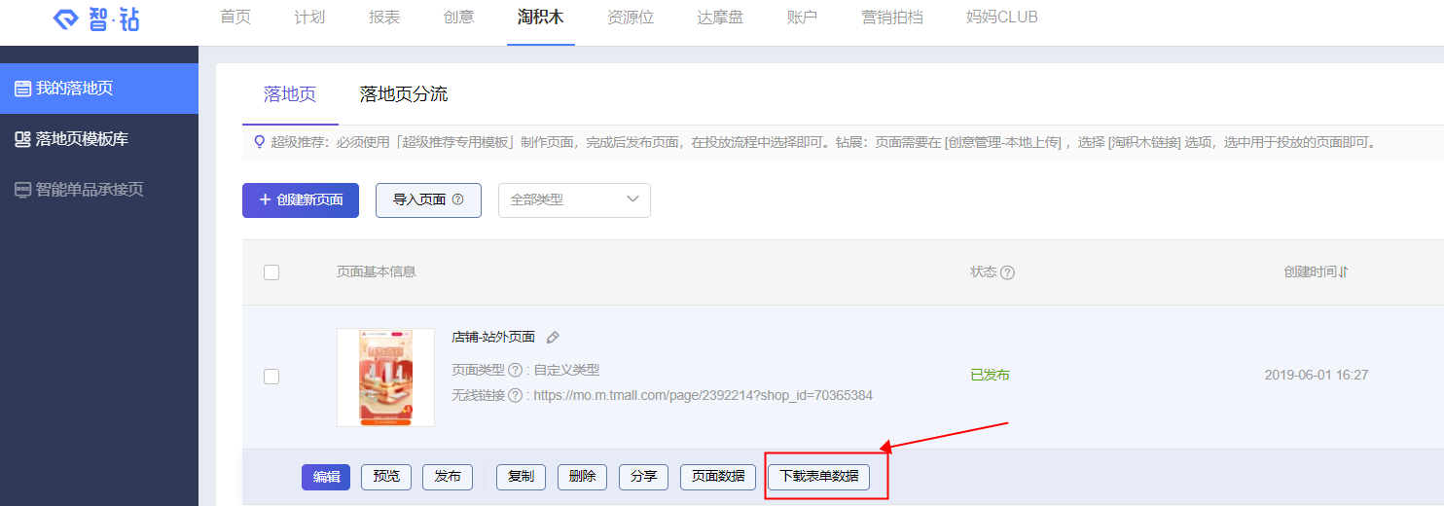Click the 分享 button

[x=643, y=477]
